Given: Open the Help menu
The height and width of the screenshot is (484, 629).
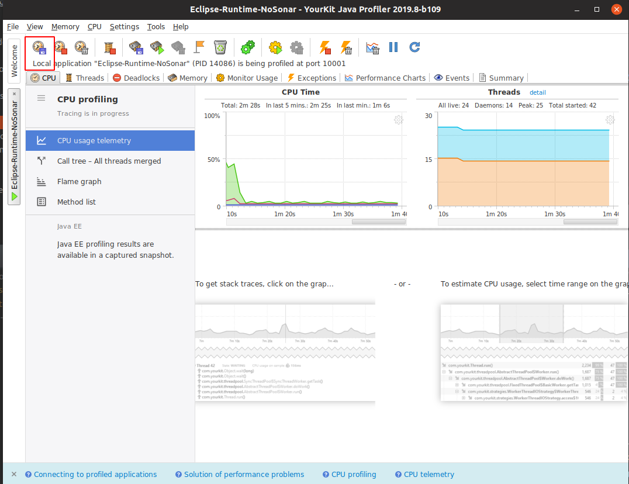Looking at the screenshot, I should click(x=181, y=26).
